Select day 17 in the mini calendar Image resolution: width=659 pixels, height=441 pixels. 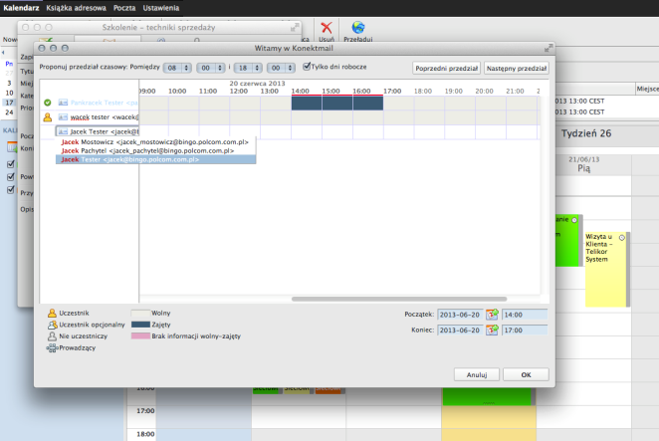tap(9, 103)
